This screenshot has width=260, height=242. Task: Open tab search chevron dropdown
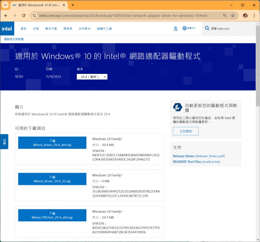pyautogui.click(x=5, y=5)
